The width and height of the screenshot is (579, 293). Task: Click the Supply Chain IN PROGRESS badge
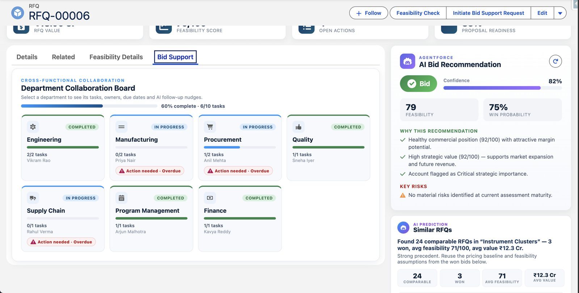[81, 198]
